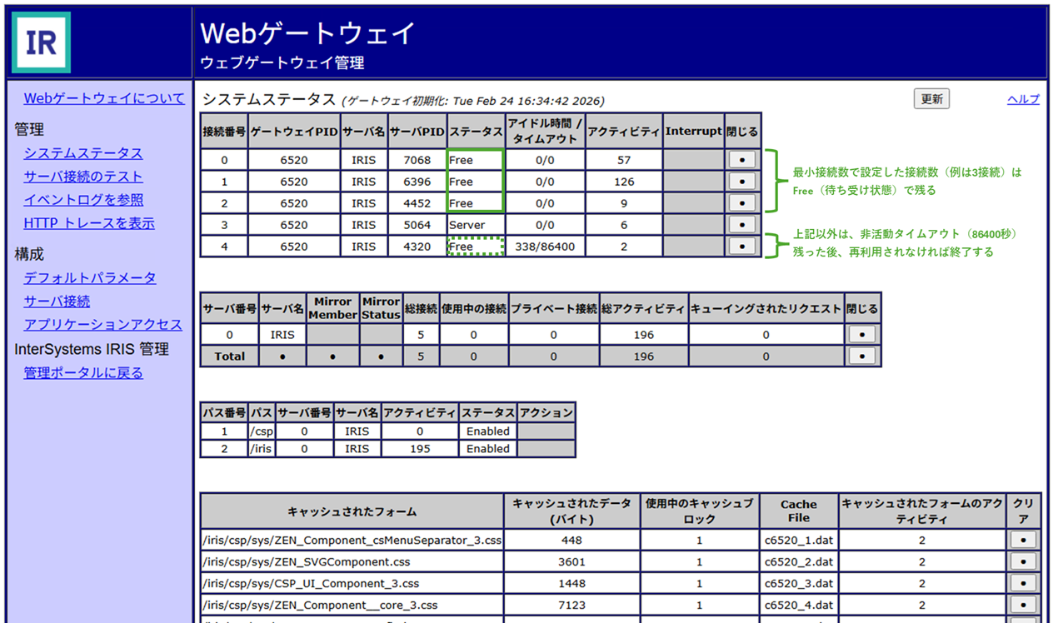Click the 更新 refresh button
1053x623 pixels.
931,99
